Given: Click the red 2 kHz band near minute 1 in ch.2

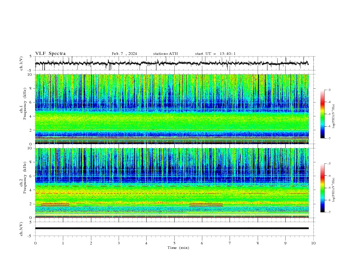Looking at the screenshot, I should [x=55, y=205].
